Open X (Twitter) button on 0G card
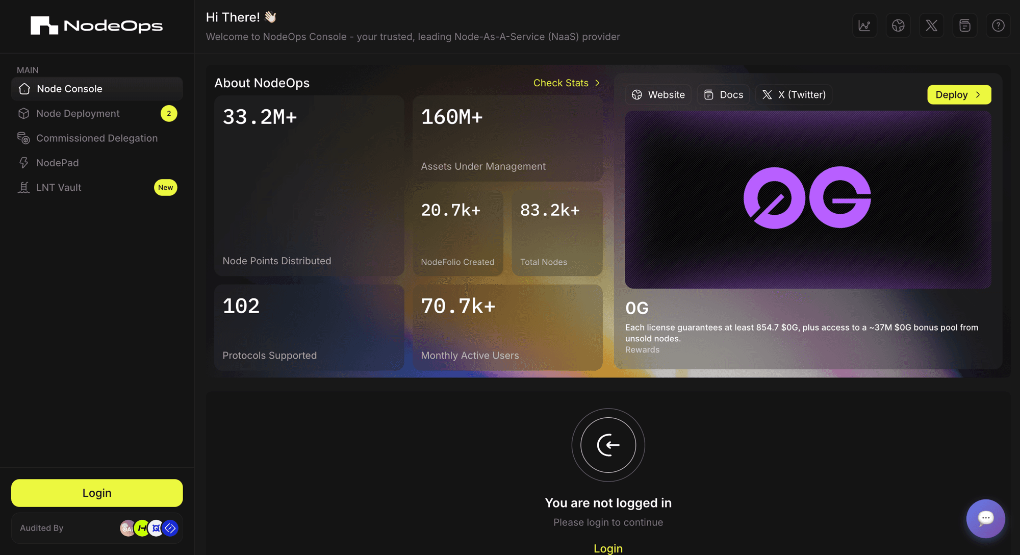1020x555 pixels. pos(794,95)
